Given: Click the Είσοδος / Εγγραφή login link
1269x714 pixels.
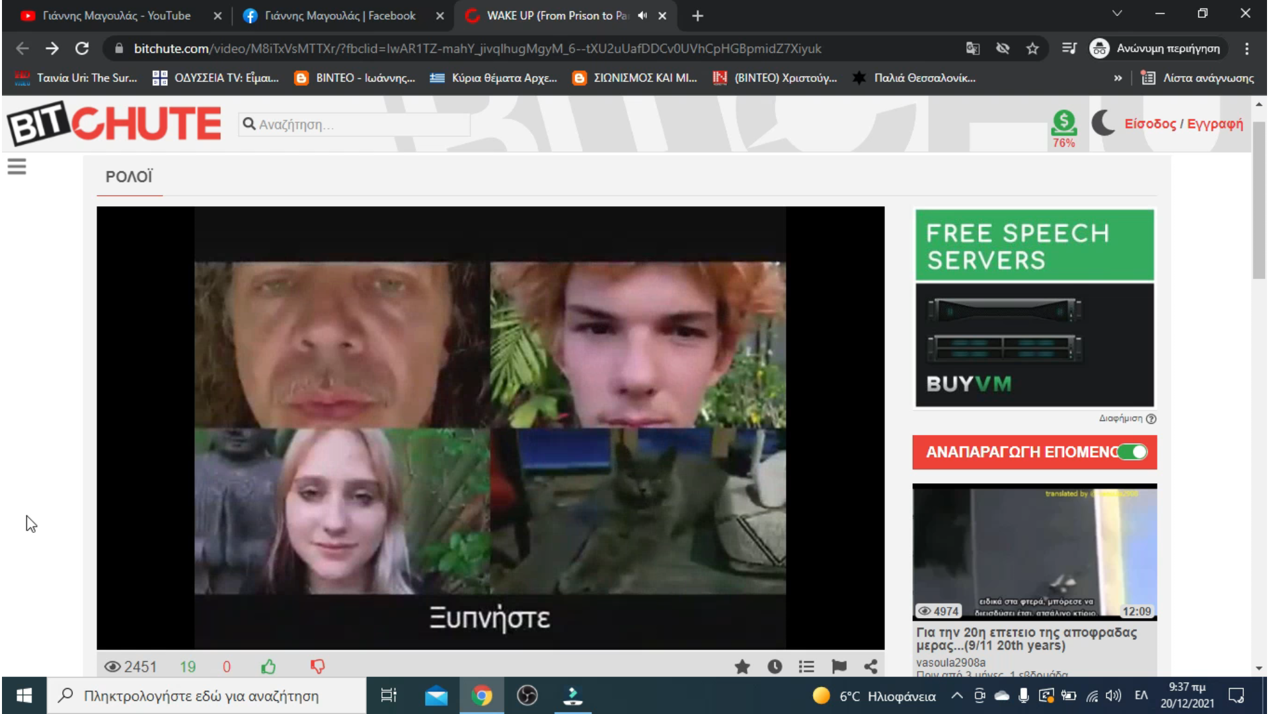Looking at the screenshot, I should [x=1183, y=124].
